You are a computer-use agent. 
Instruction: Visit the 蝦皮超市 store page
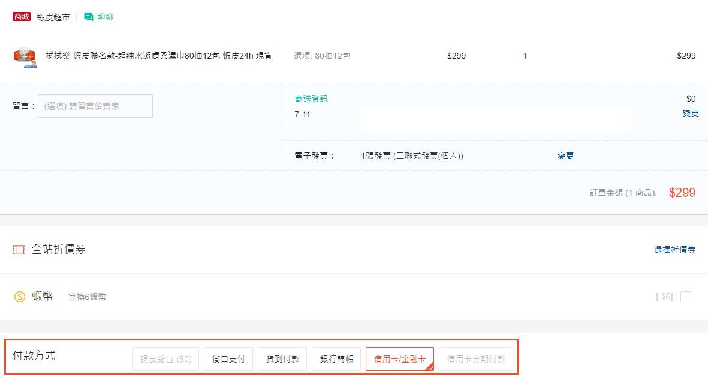click(x=52, y=17)
